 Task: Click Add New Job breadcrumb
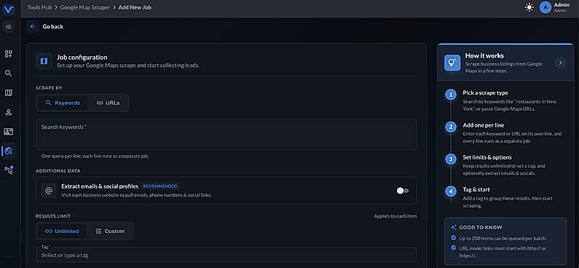(x=135, y=7)
